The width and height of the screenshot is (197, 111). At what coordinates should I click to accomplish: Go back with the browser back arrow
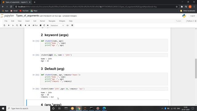(x=3, y=7)
